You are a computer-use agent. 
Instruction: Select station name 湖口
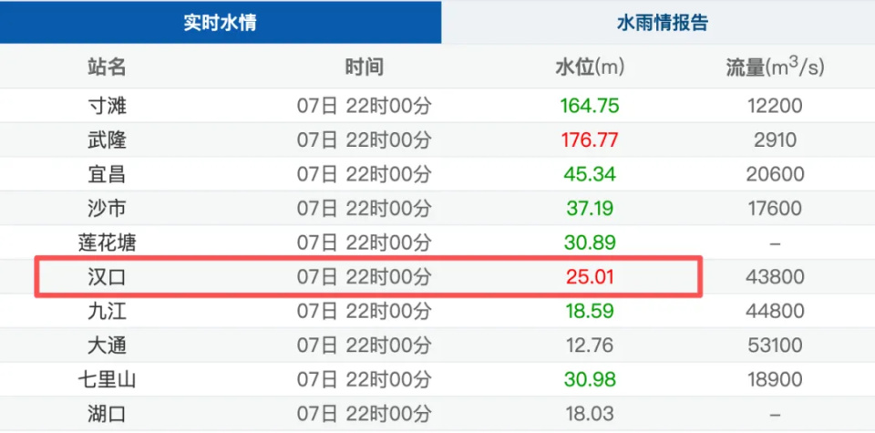point(107,414)
